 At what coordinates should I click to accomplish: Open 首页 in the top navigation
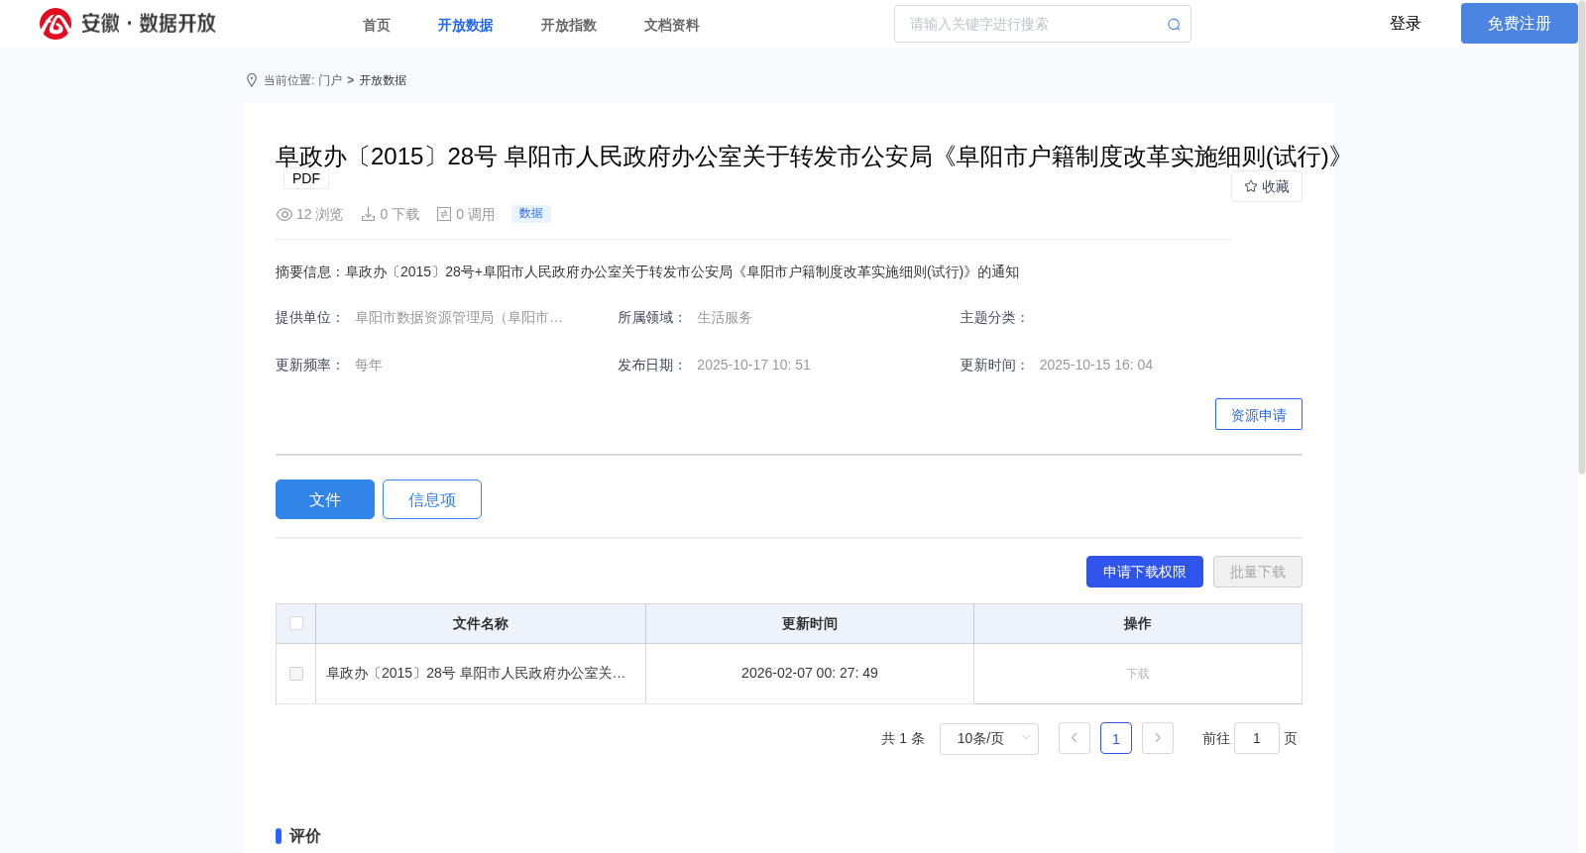[x=377, y=25]
